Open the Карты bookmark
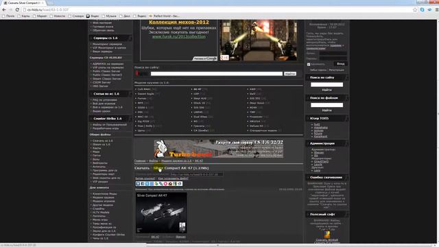Image resolution: width=439 pixels, height=247 pixels. (24, 16)
